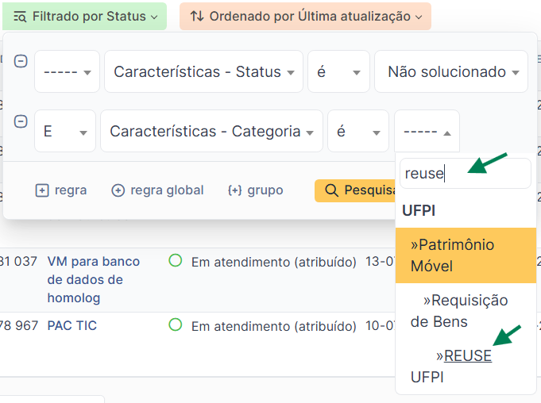Click the add regra plus icon
The height and width of the screenshot is (403, 541).
[42, 190]
